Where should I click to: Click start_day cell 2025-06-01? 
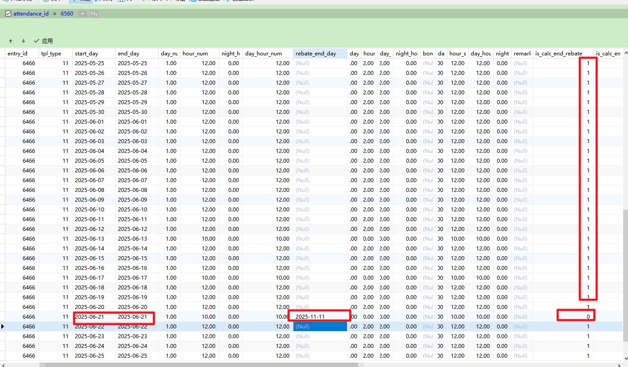click(x=94, y=121)
